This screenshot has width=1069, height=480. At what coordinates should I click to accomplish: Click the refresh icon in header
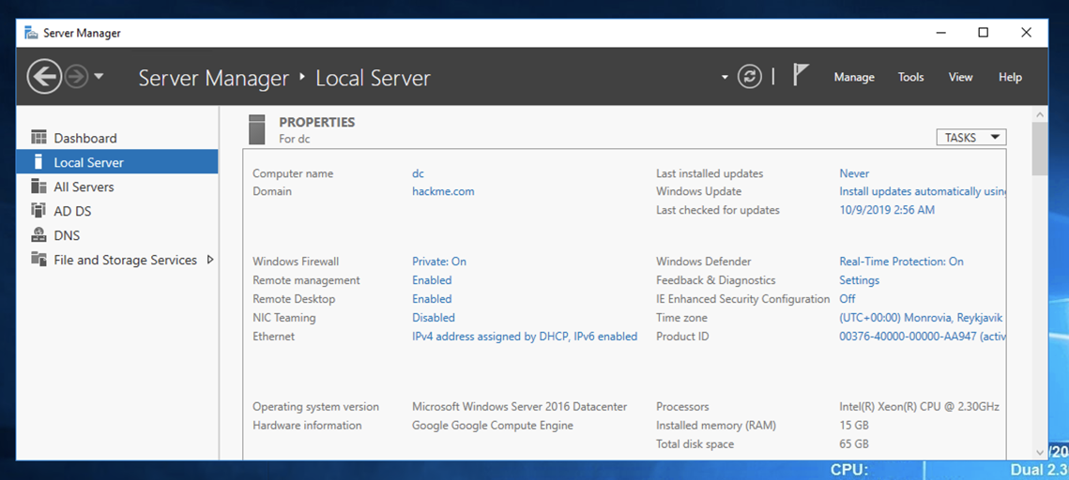[749, 77]
